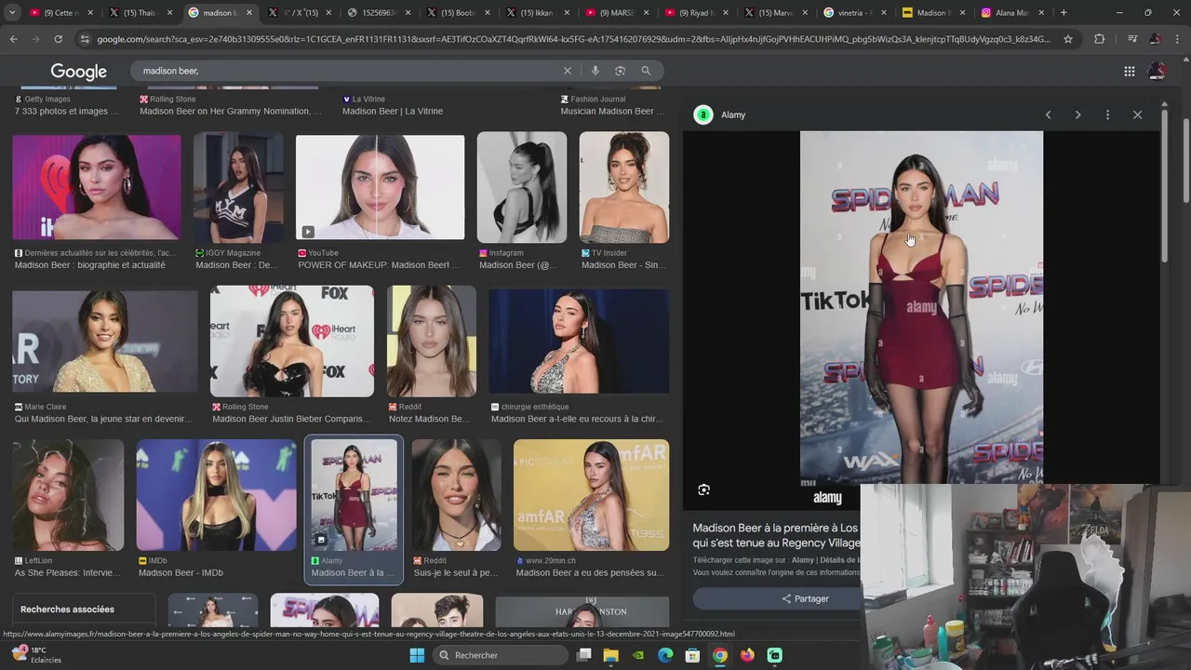Close the 'madison' Google tab

point(249,13)
